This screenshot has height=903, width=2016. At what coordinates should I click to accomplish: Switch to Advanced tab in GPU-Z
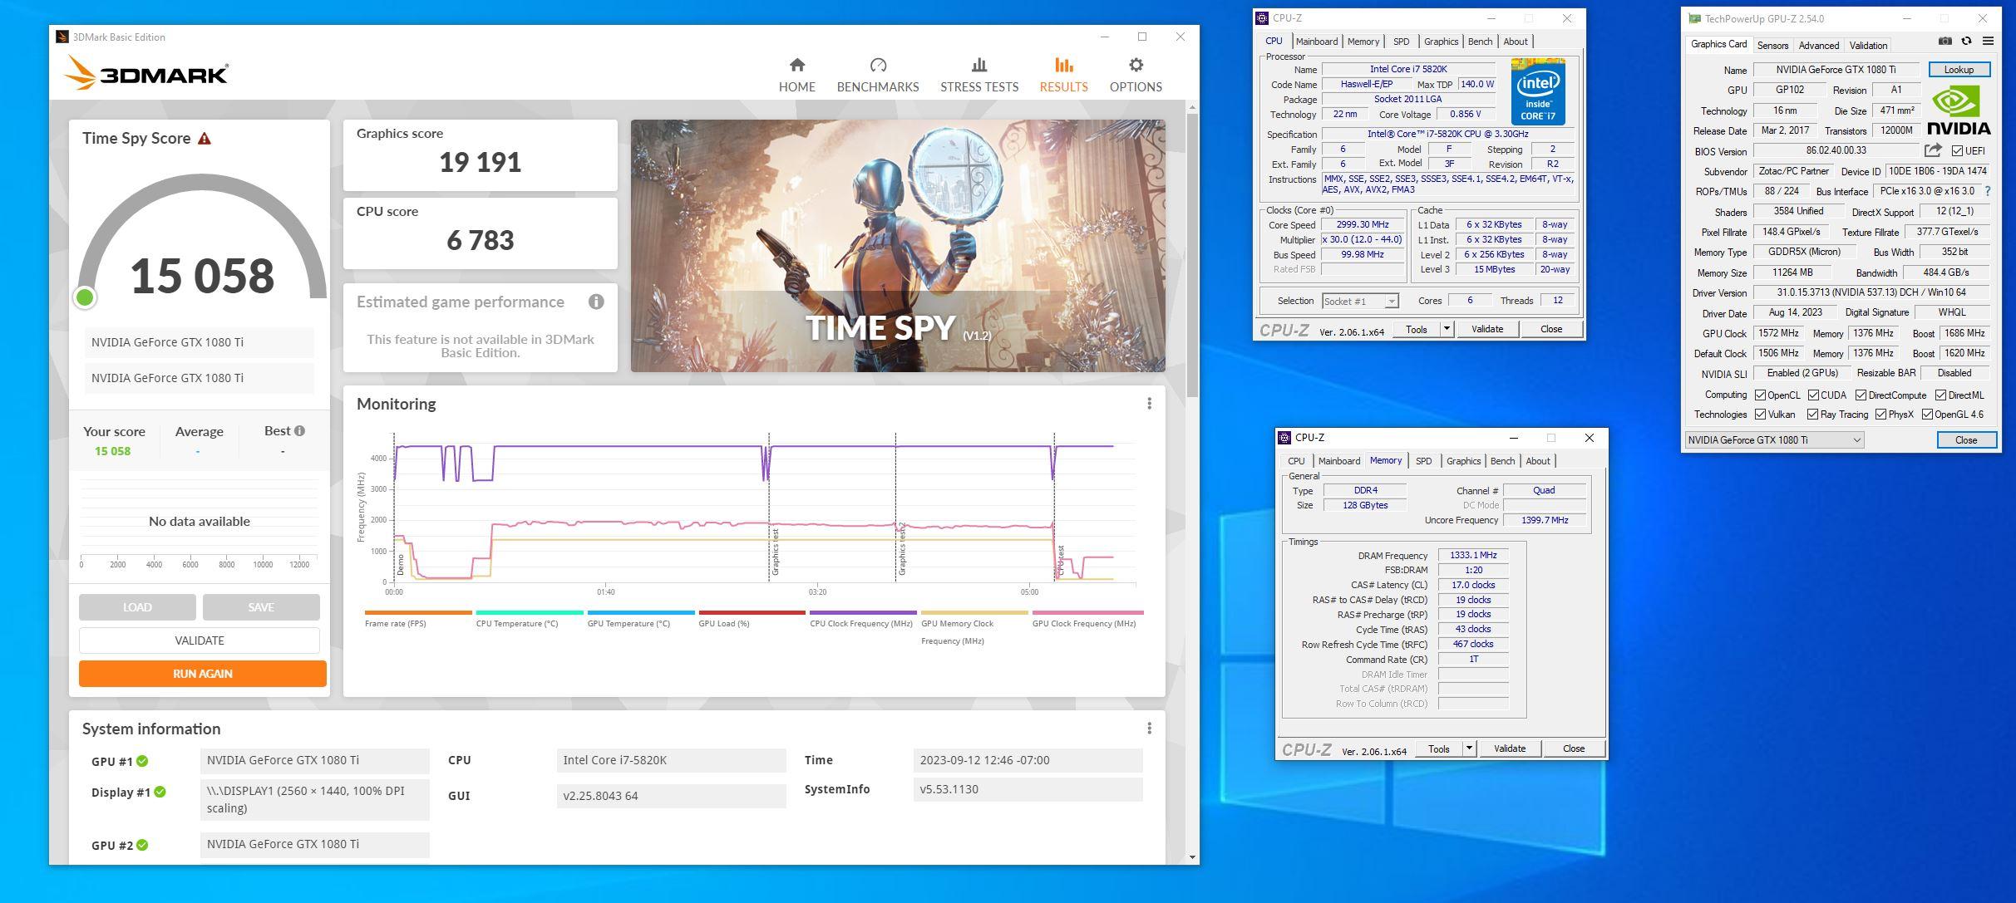click(1818, 46)
